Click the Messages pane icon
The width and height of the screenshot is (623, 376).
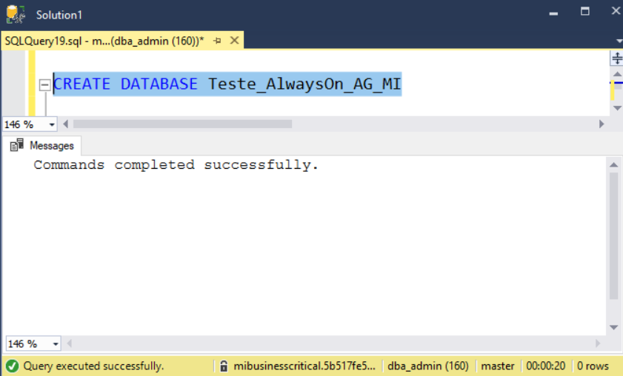coord(17,146)
